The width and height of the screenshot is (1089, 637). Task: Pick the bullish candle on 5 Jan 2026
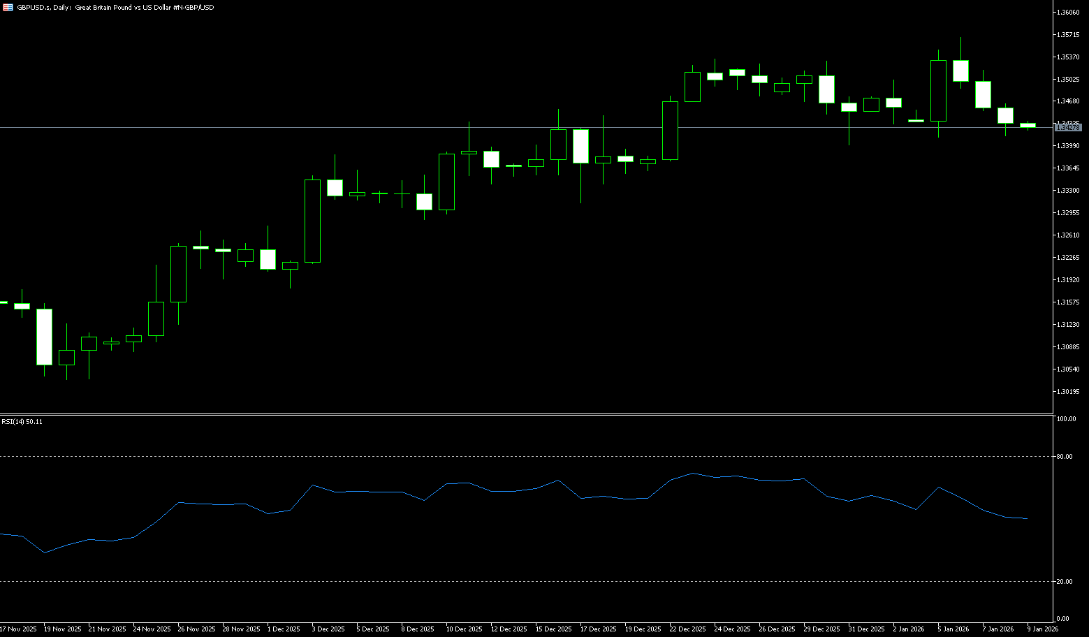pyautogui.click(x=938, y=91)
